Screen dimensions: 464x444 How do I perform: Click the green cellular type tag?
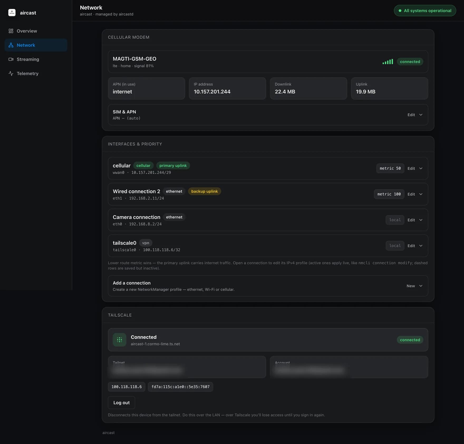tap(143, 166)
